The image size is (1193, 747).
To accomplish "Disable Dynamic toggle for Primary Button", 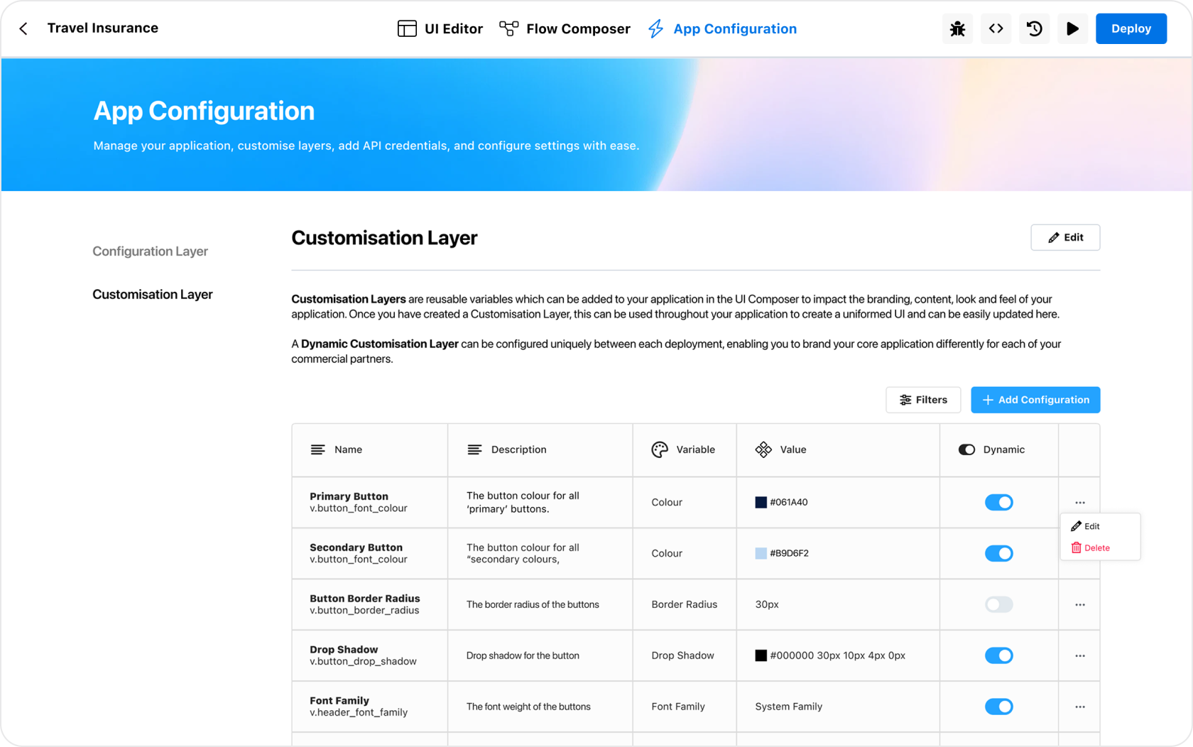I will click(998, 503).
